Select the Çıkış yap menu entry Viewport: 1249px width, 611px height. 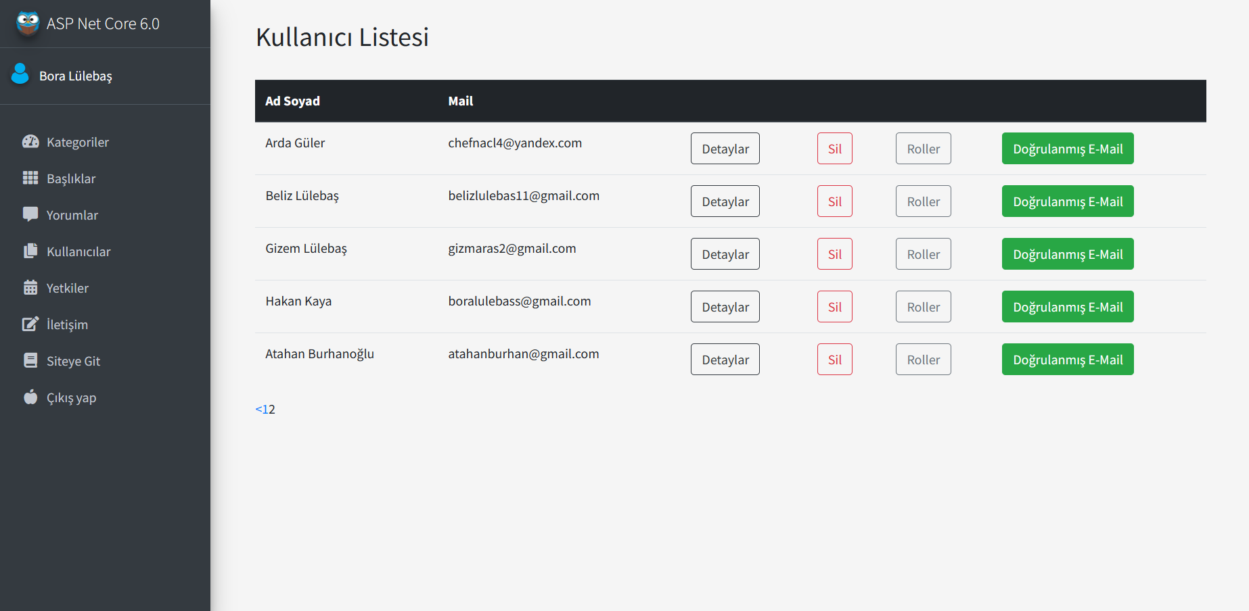tap(71, 397)
